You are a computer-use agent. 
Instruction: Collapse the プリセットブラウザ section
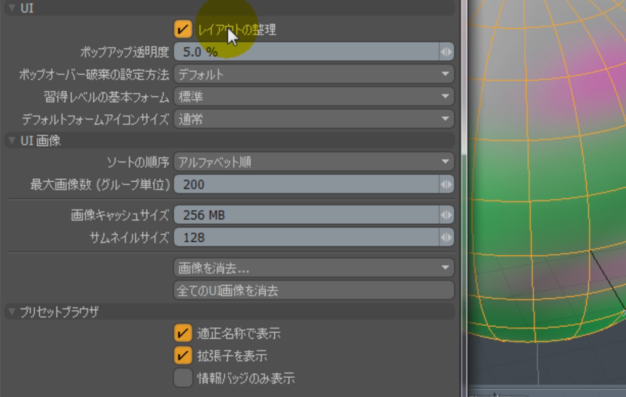12,312
